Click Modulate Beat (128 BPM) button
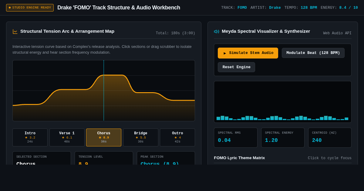The width and height of the screenshot is (364, 191). tap(313, 53)
